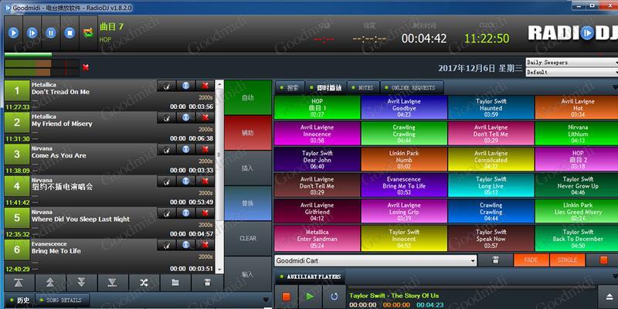Screen dimensions: 618x309
Task: Click the CLEAR button
Action: click(248, 239)
